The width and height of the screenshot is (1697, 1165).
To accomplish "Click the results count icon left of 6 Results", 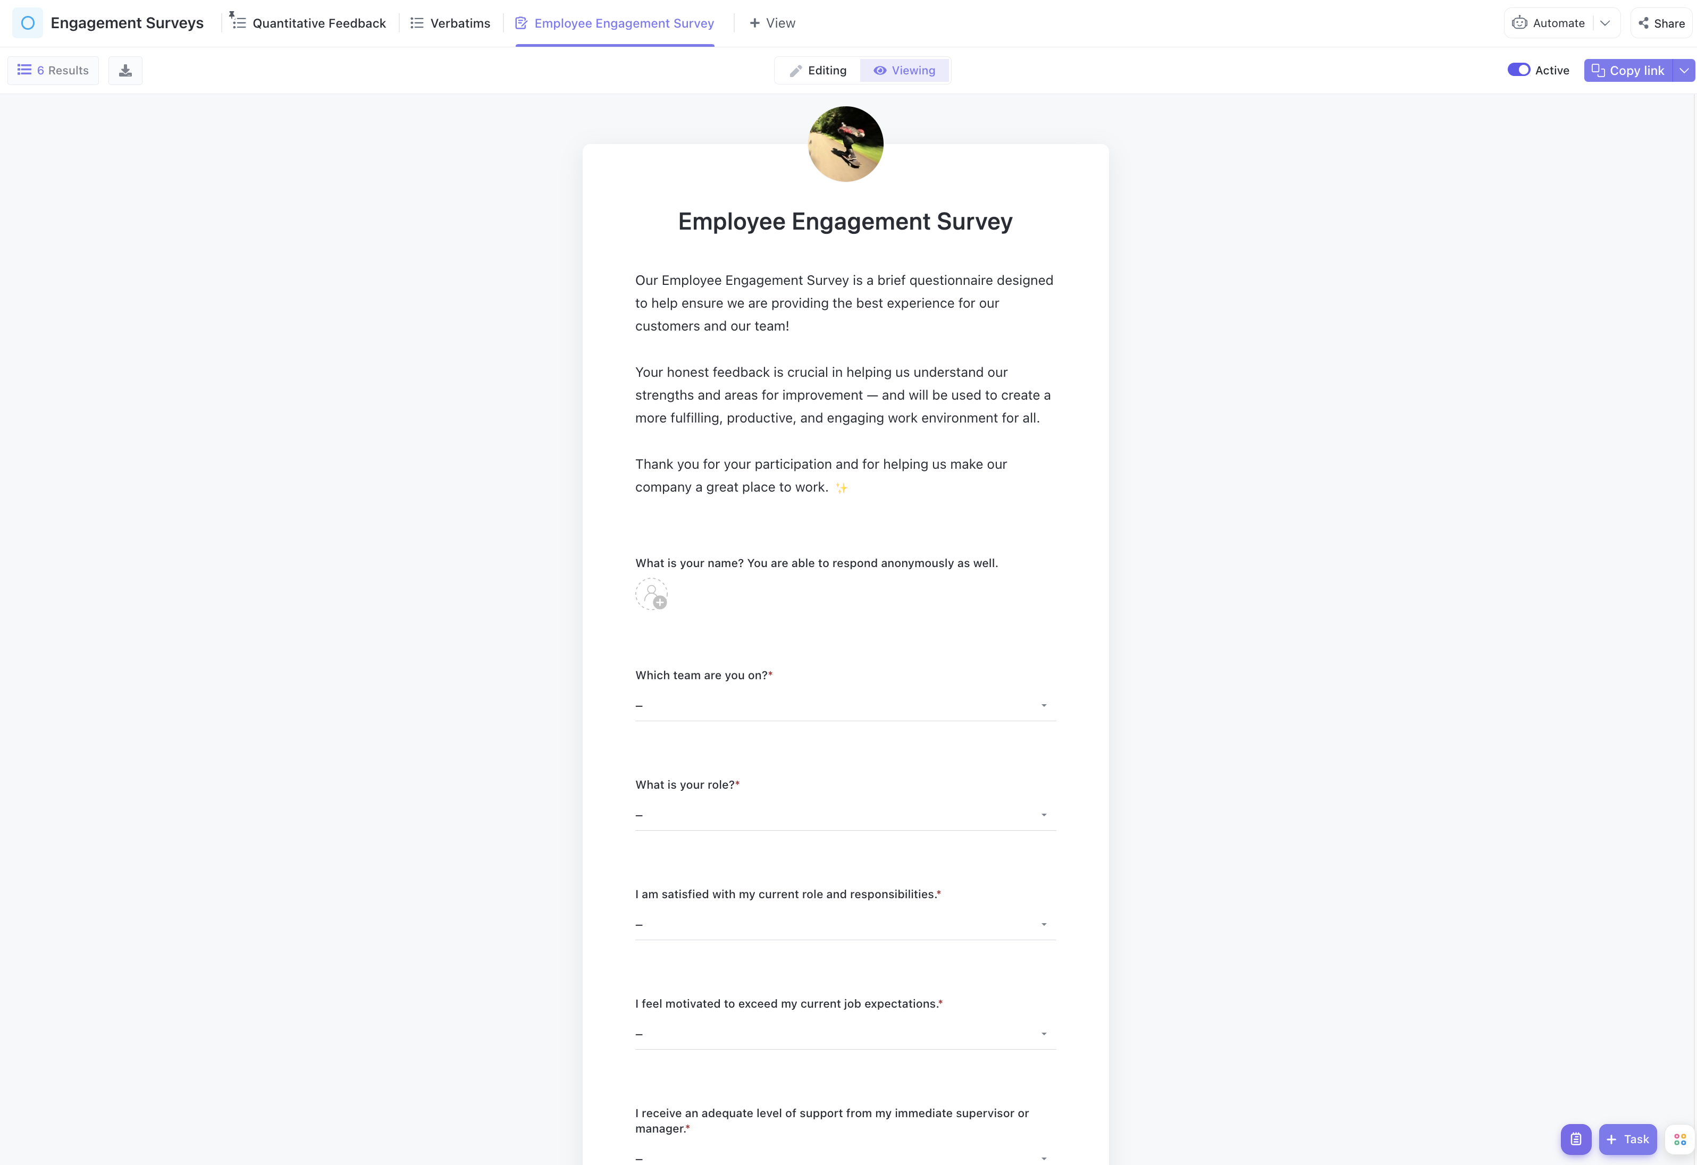I will pyautogui.click(x=24, y=70).
